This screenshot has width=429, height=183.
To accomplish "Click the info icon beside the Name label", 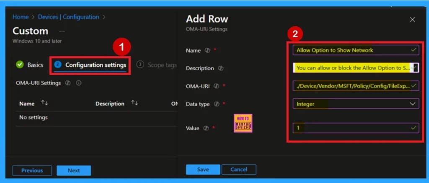I will point(207,51).
